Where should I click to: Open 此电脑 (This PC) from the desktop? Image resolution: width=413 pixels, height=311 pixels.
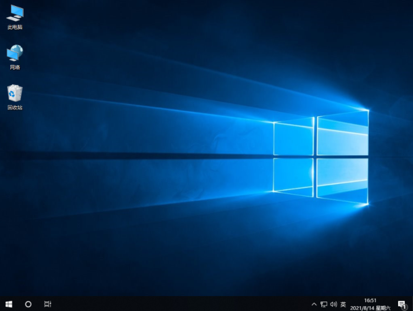[14, 14]
